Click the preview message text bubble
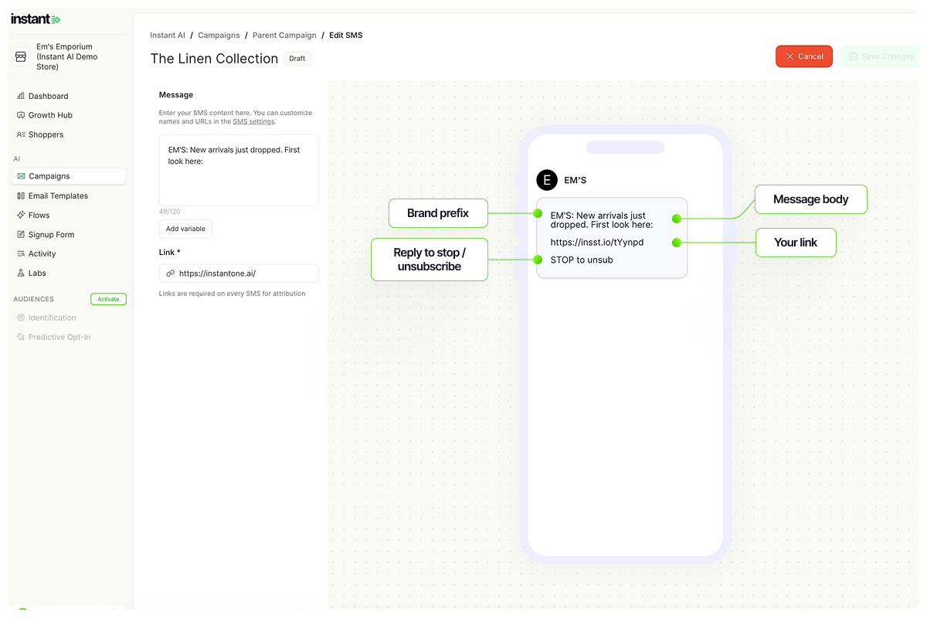Viewport: 927px width, 618px height. click(x=612, y=237)
